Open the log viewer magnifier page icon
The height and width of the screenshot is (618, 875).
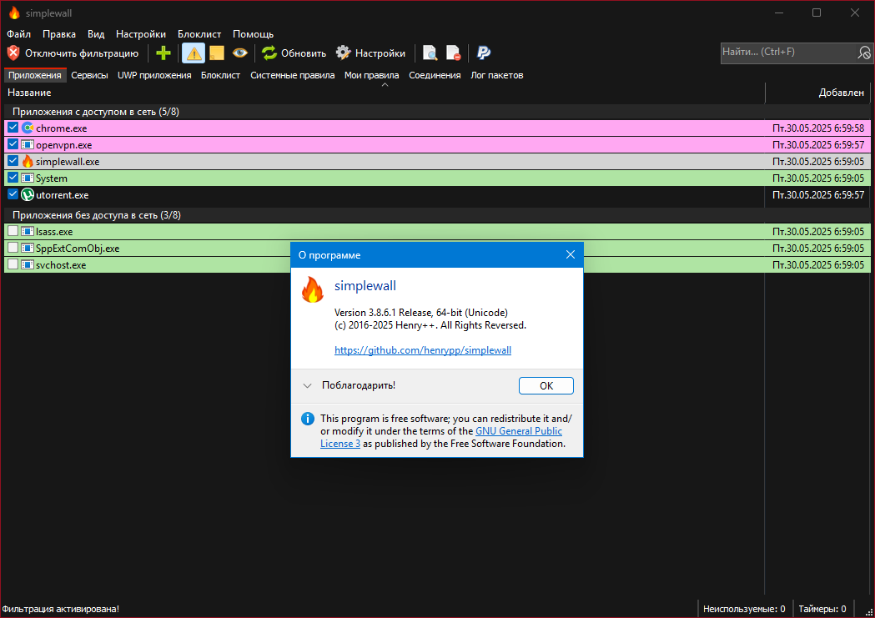430,53
